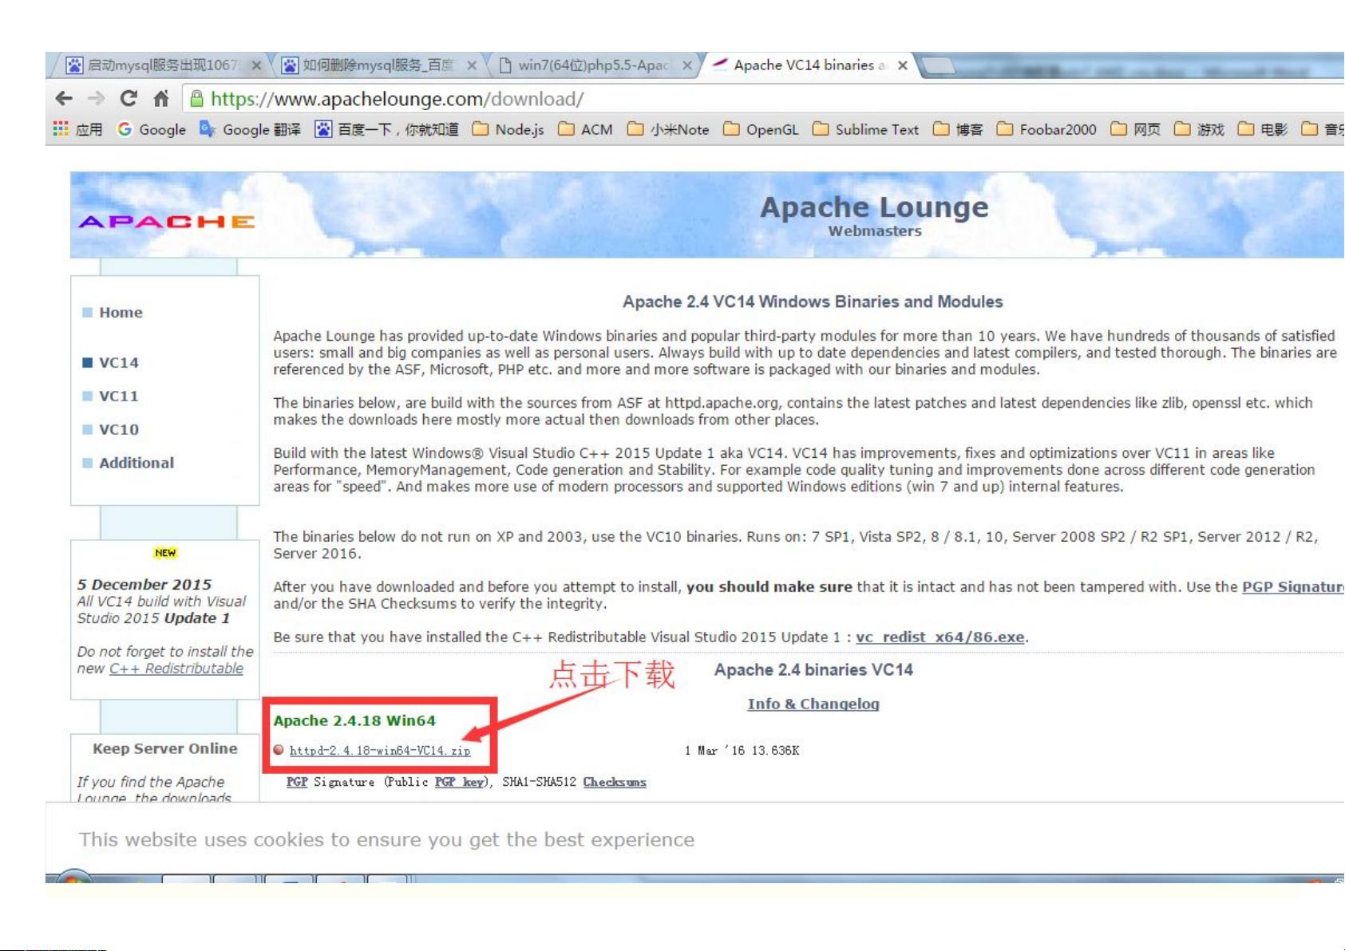Click the APACHE logo in the header

[167, 222]
